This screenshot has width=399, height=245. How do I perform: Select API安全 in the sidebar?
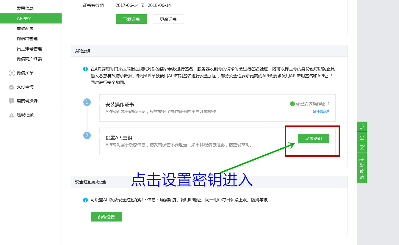tap(31, 18)
